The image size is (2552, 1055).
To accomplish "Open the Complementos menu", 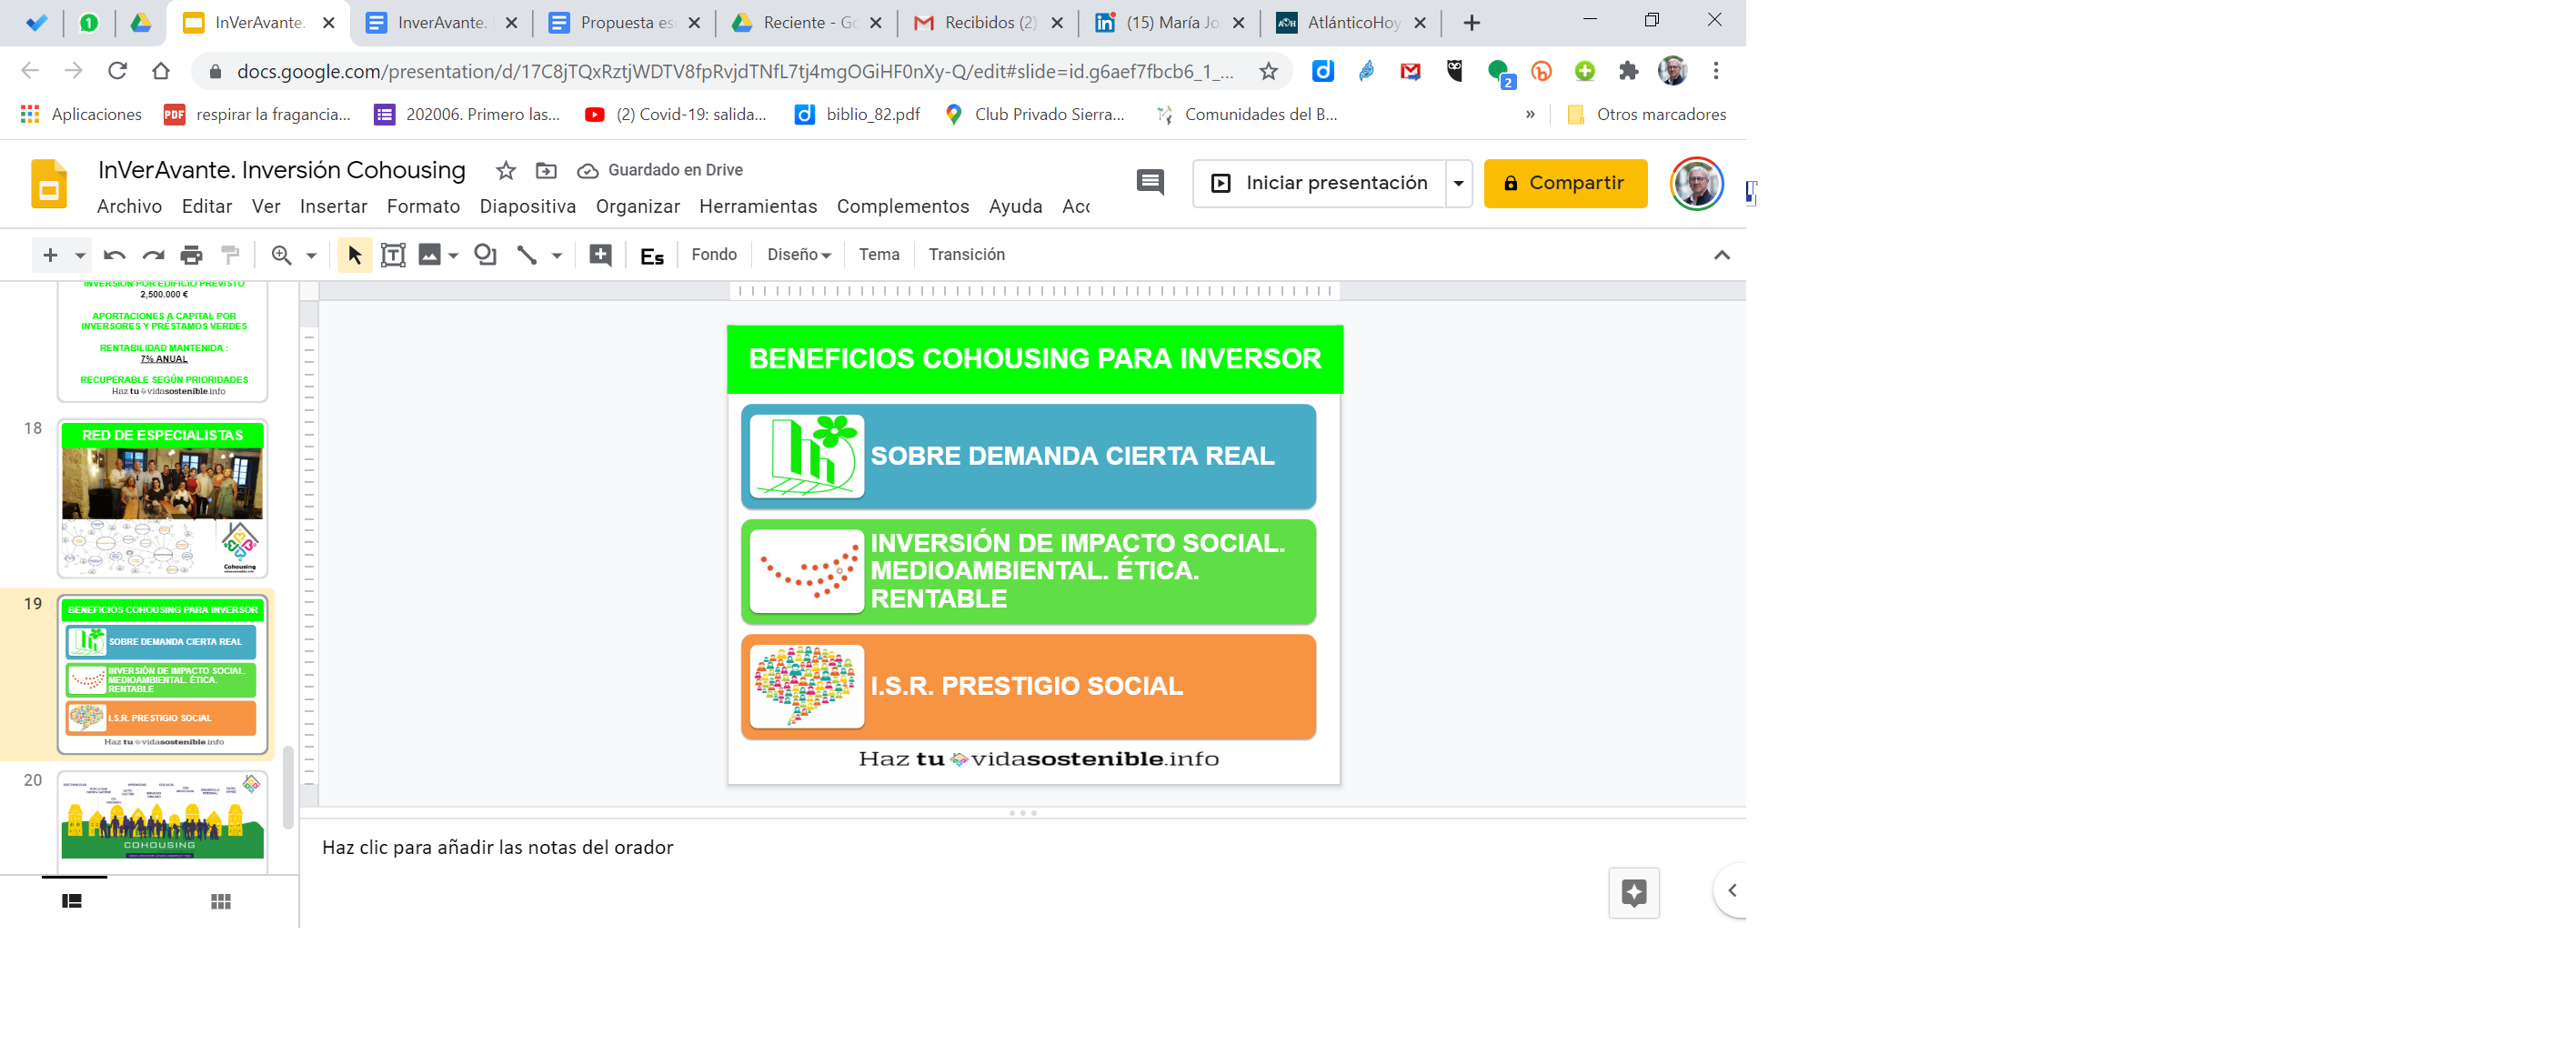I will tap(902, 206).
